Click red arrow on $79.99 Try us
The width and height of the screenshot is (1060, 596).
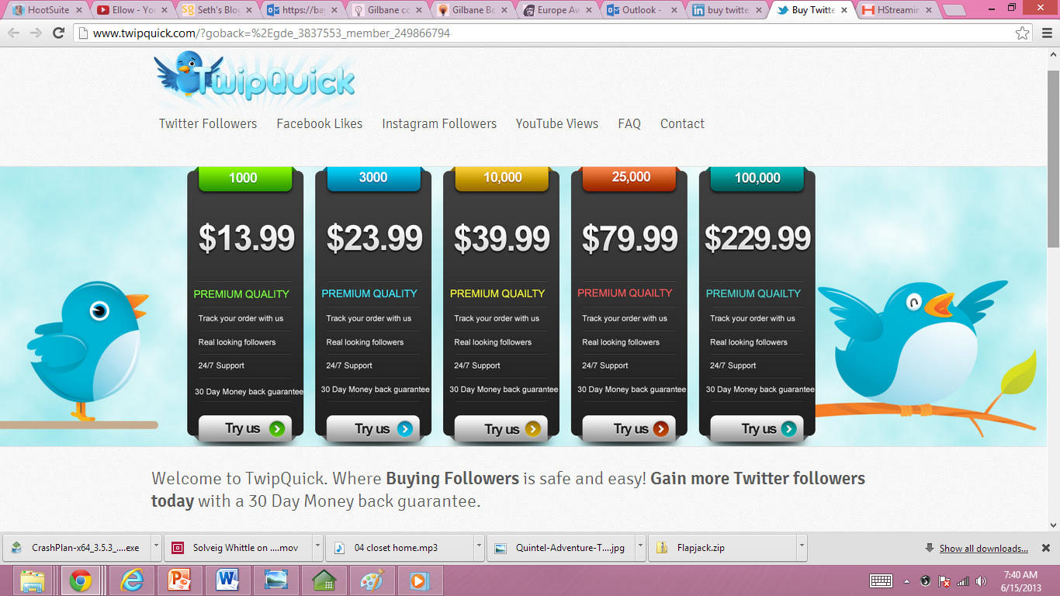[661, 428]
